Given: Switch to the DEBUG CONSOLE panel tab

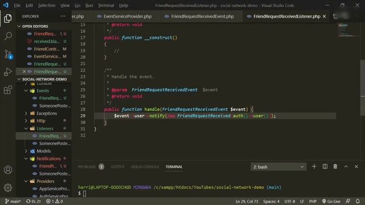Looking at the screenshot, I should [x=145, y=167].
